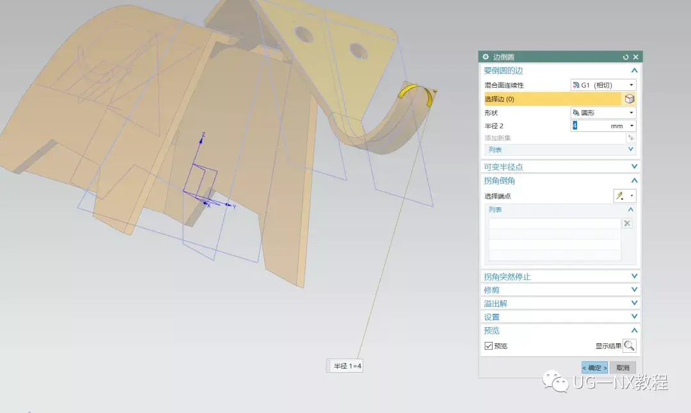This screenshot has height=413, width=691.
Task: Click the X axis handle of the coordinate triad
Action: coord(207,204)
